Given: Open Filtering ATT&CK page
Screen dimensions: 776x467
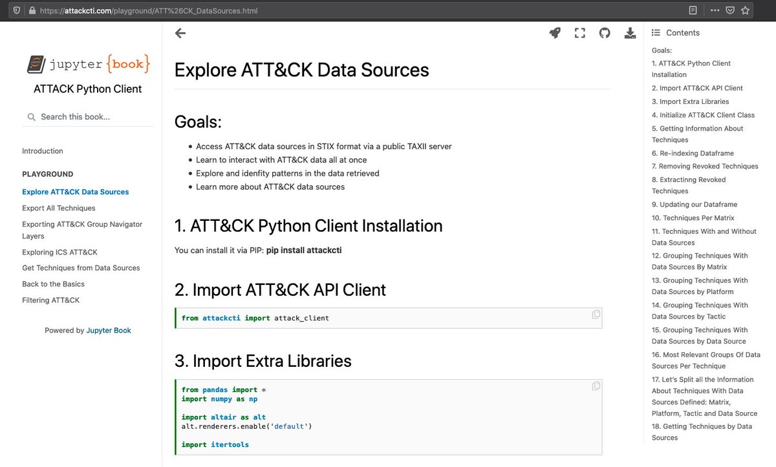Looking at the screenshot, I should 51,300.
